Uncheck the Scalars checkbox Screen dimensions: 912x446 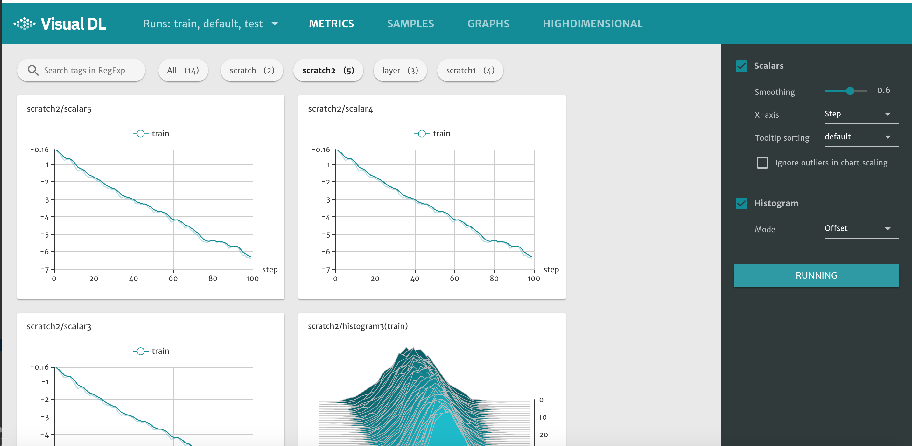click(x=741, y=66)
